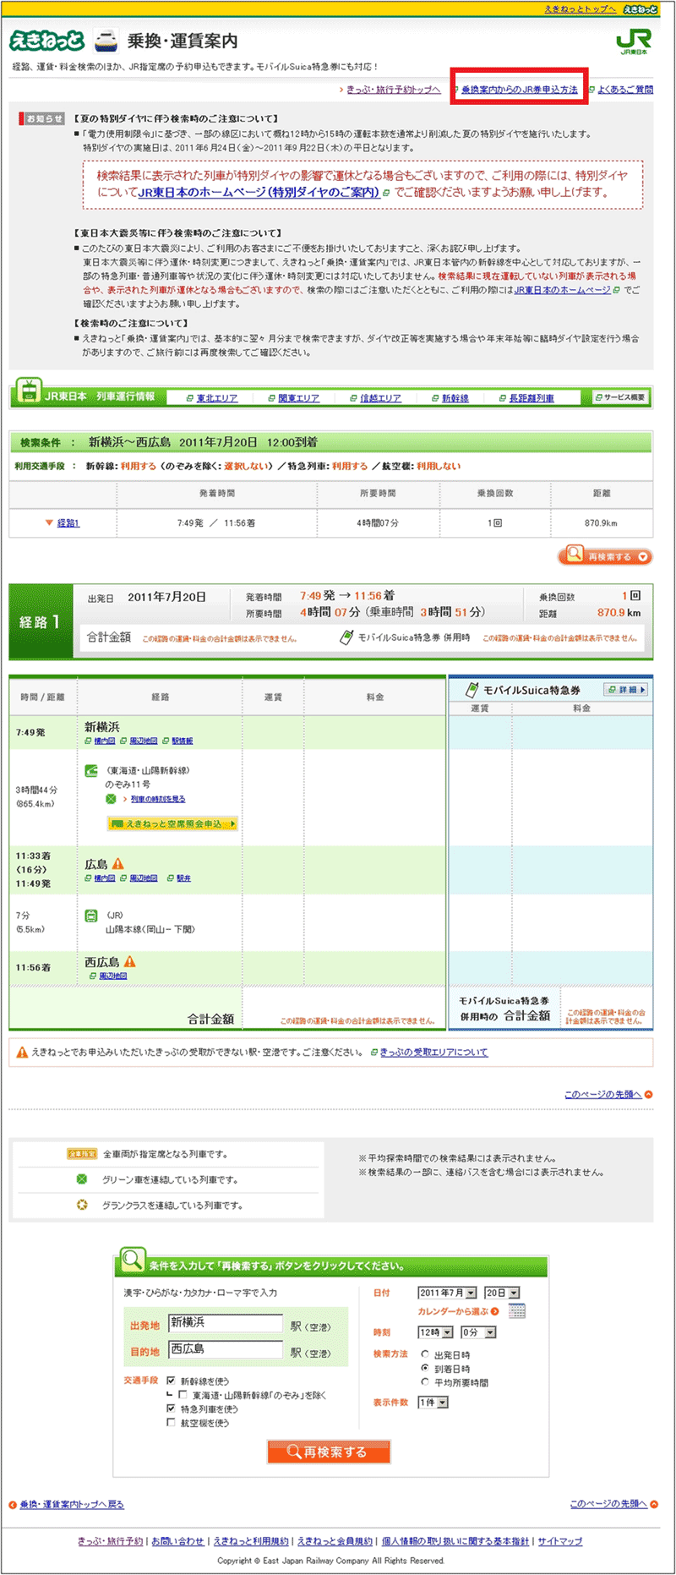Click the 出発地 station input field
The width and height of the screenshot is (676, 1575).
226,1323
